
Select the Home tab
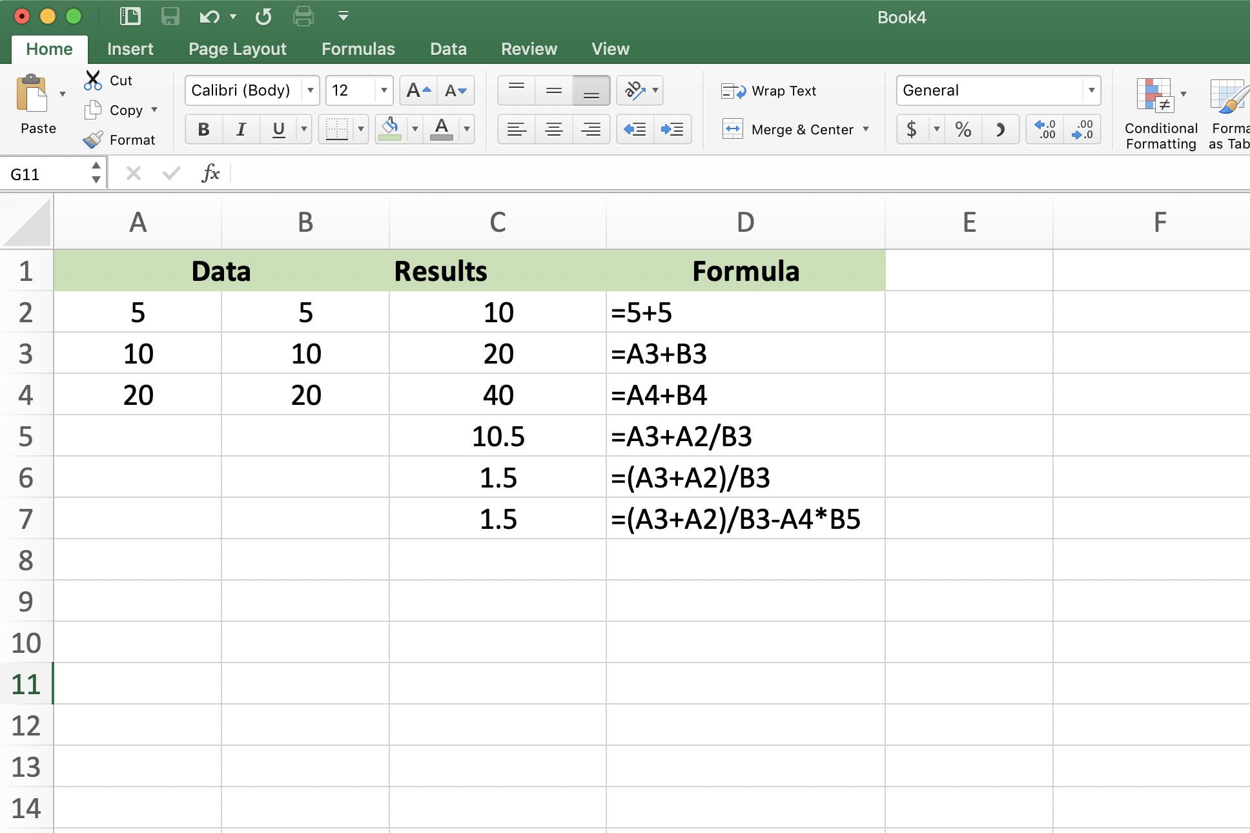click(49, 48)
